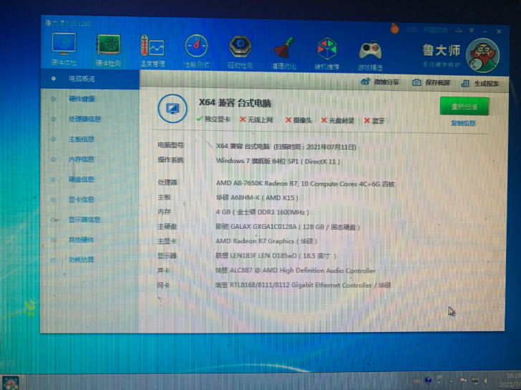Open the title bar dropdown menu arrow
Image resolution: width=521 pixels, height=390 pixels.
[472, 30]
